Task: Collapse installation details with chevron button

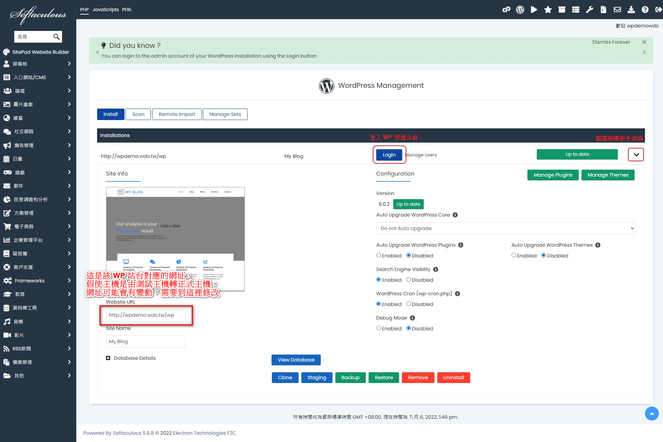Action: (x=636, y=155)
